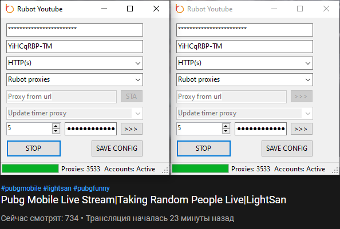Screen dimensions: 340x229
Task: Click green progress bar in left window
Action: click(30, 168)
